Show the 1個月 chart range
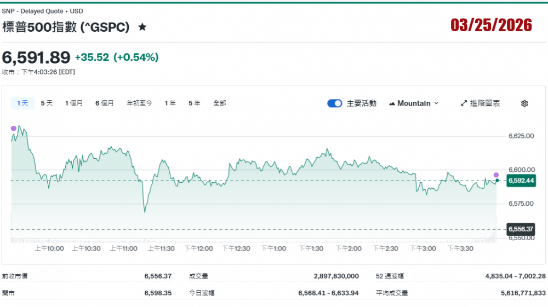 pos(73,103)
